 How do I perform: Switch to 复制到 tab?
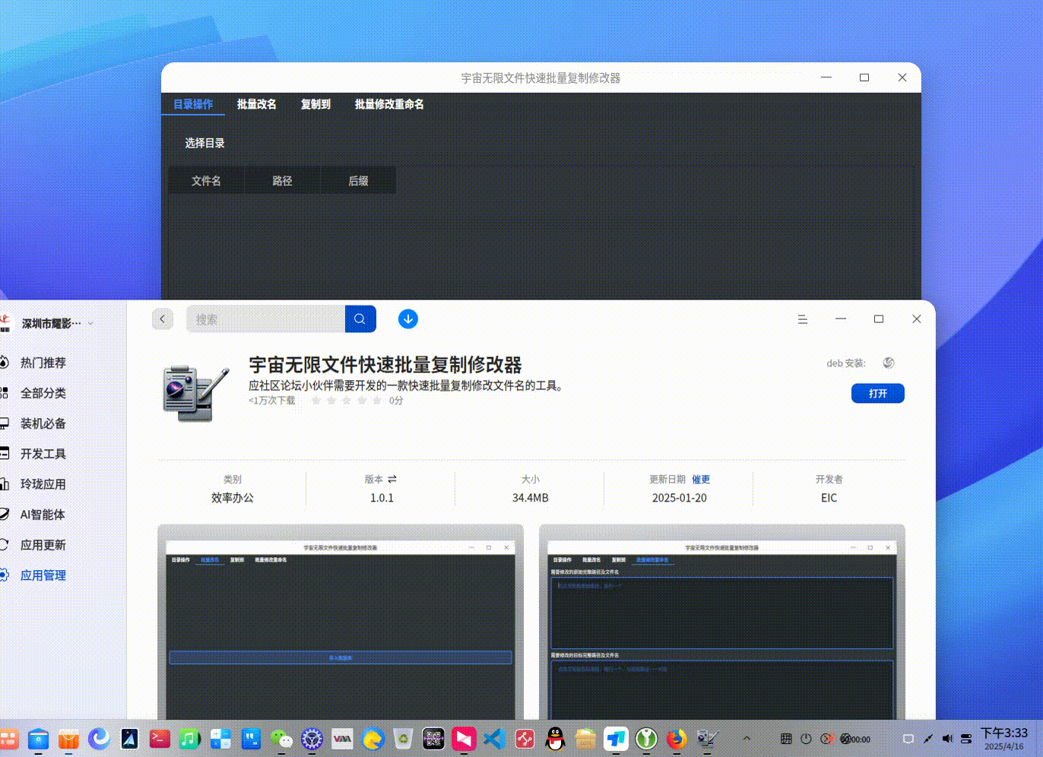(x=315, y=104)
